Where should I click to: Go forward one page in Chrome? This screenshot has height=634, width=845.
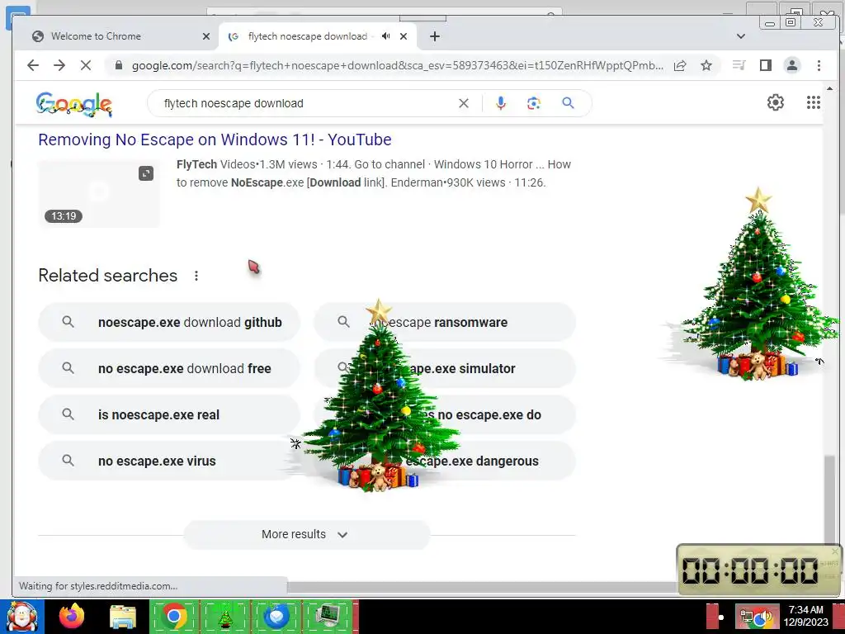point(59,65)
